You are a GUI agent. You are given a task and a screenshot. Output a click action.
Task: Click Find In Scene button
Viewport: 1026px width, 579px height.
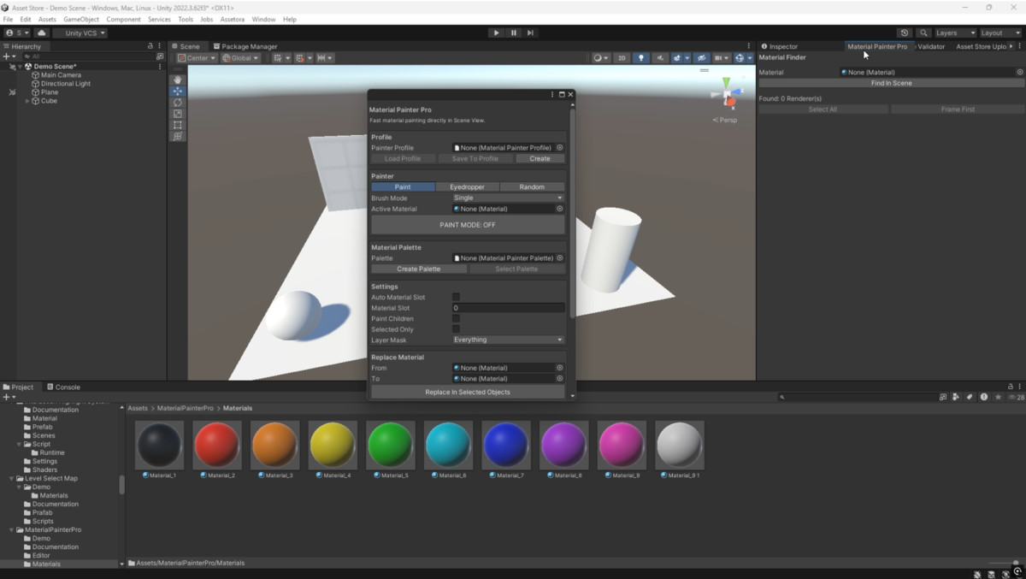891,83
